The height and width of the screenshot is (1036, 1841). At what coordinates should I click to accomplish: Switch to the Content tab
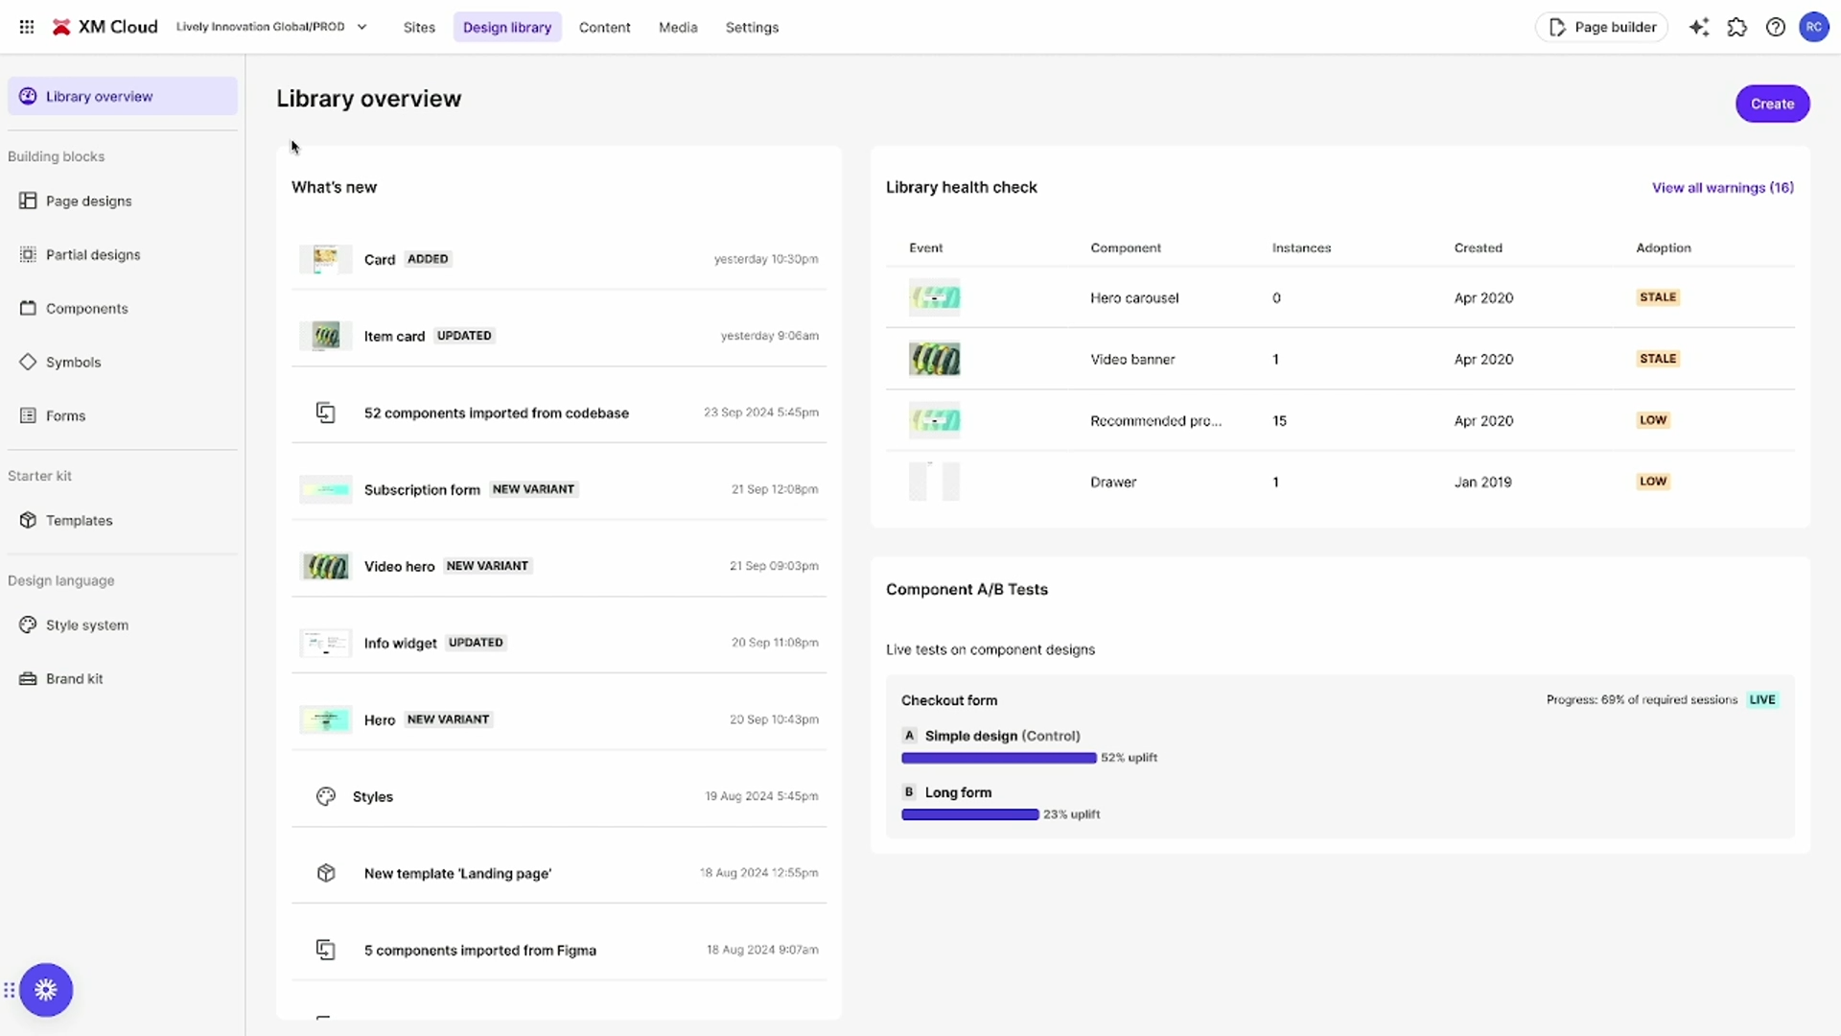point(604,27)
